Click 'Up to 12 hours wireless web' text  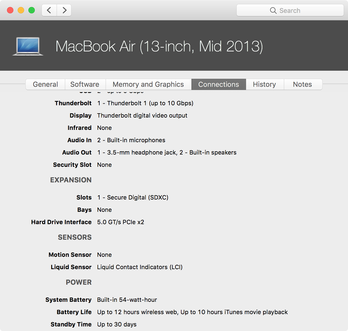137,312
